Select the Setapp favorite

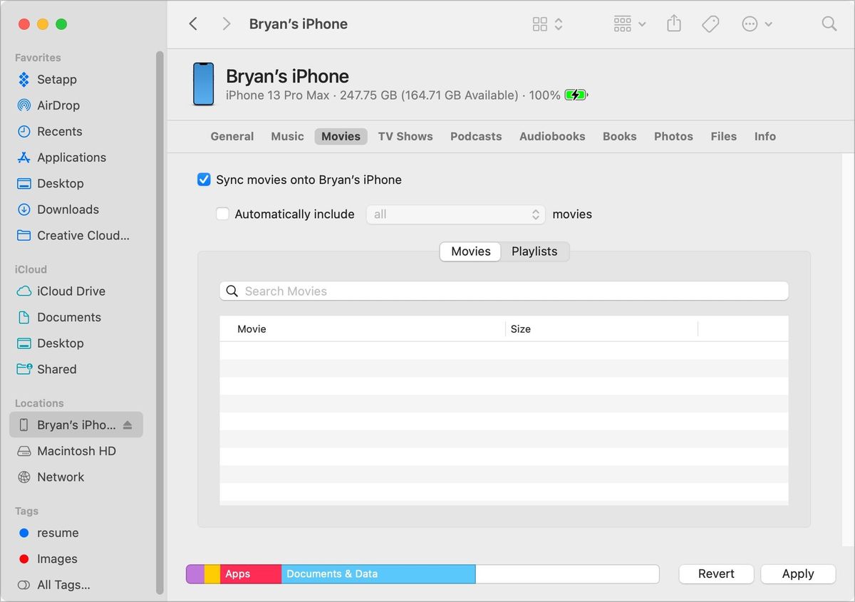coord(57,79)
